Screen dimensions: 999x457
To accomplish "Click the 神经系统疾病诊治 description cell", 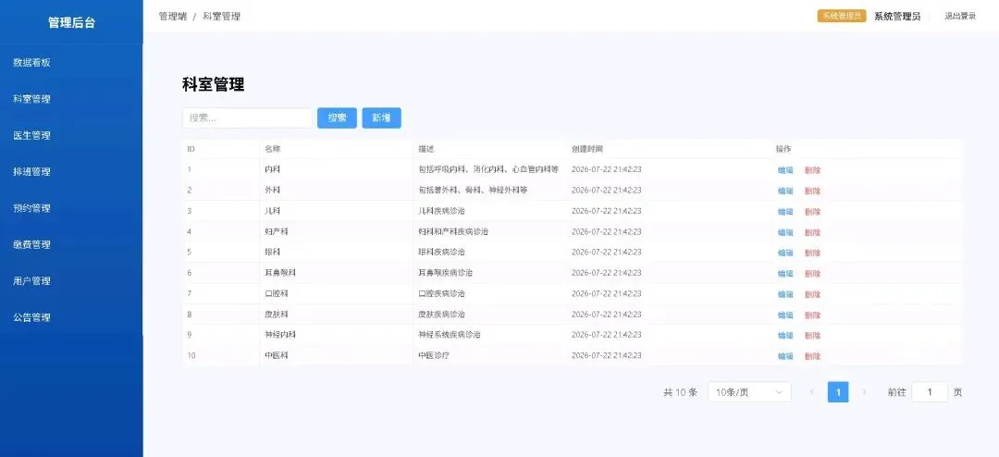I will (x=450, y=335).
